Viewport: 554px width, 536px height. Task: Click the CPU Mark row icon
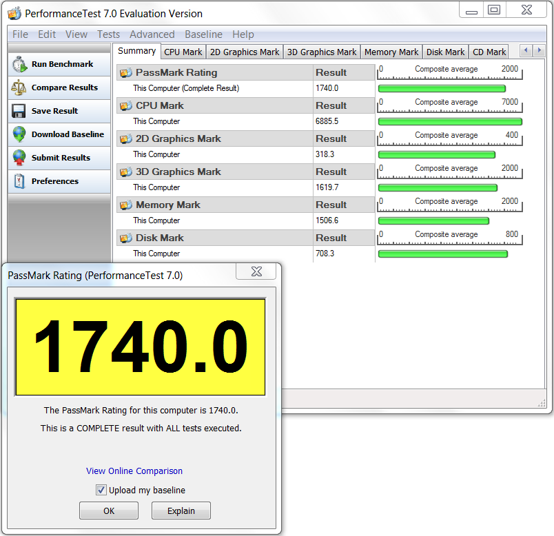coord(126,105)
